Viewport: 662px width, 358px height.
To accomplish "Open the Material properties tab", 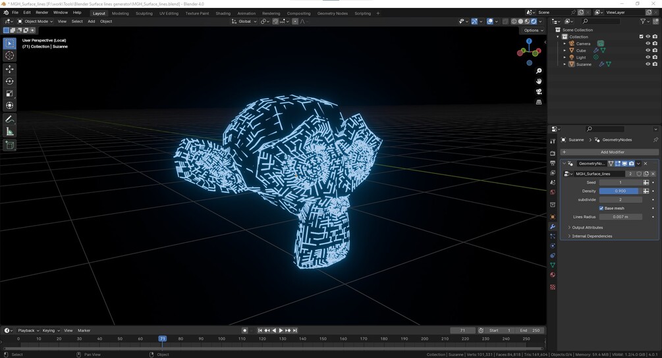I will click(553, 275).
